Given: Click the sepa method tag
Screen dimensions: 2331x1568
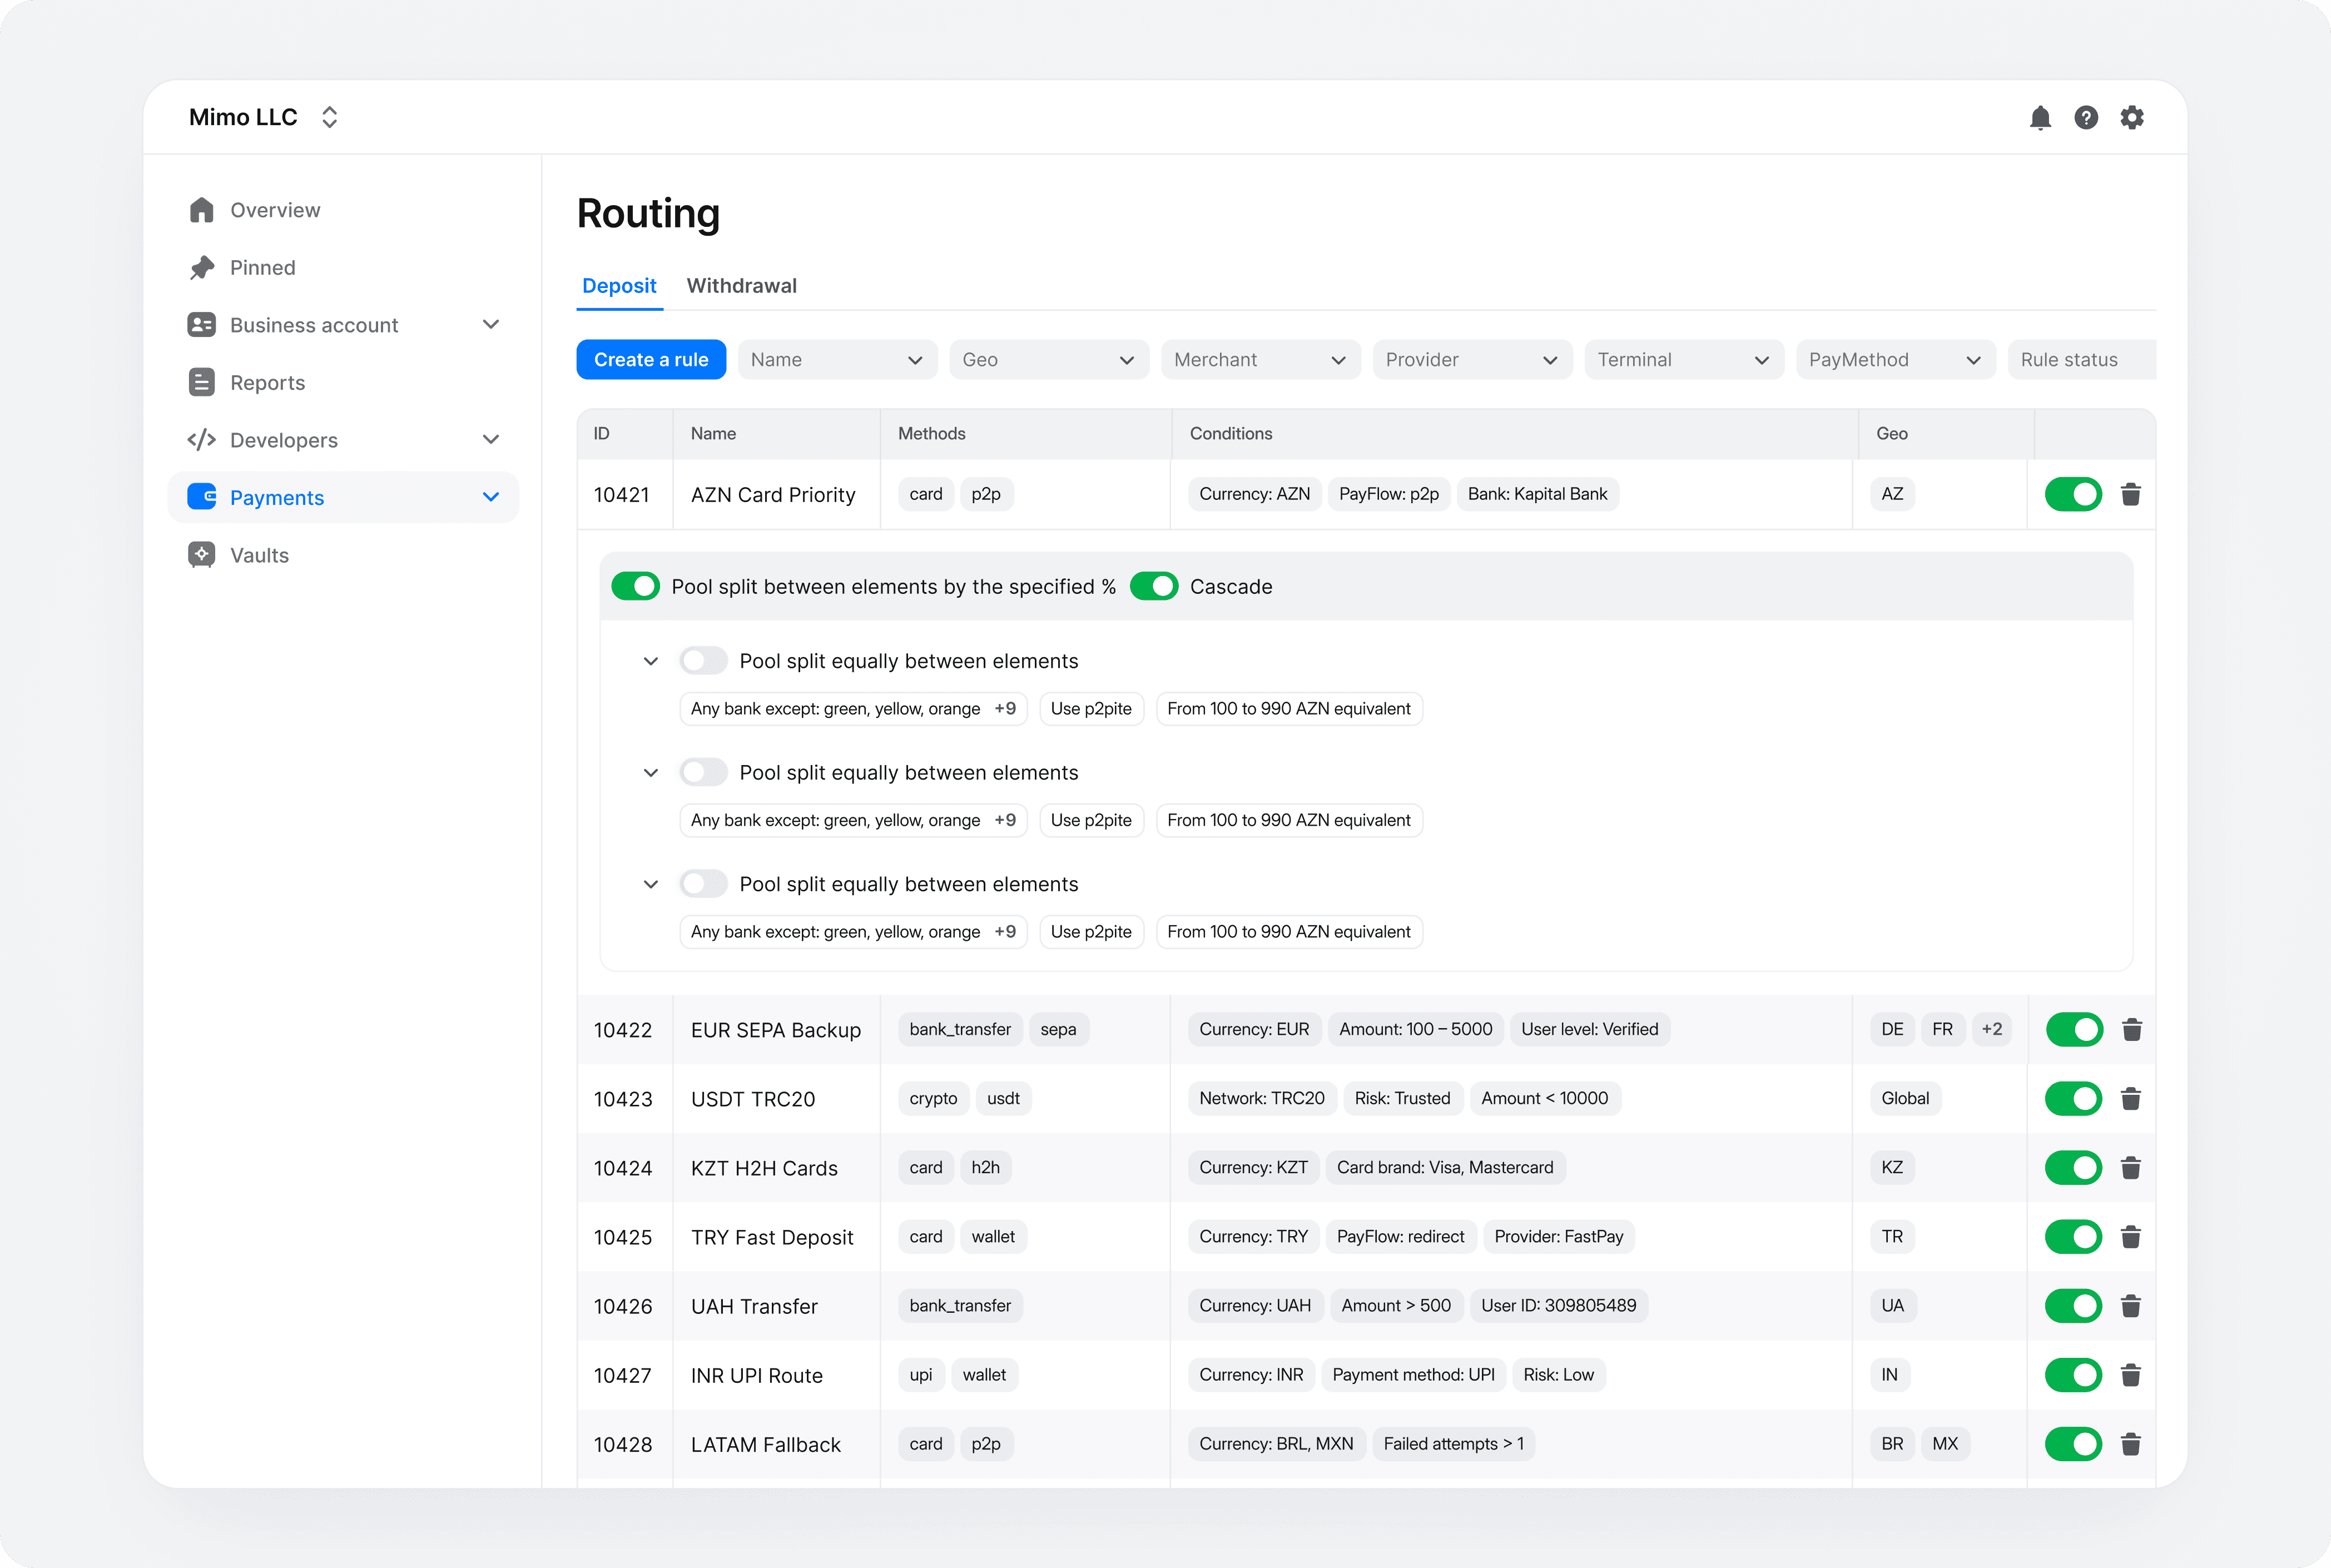Looking at the screenshot, I should (1058, 1029).
